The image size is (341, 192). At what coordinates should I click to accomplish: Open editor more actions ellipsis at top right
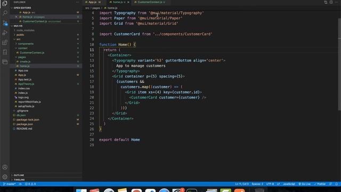click(x=336, y=2)
